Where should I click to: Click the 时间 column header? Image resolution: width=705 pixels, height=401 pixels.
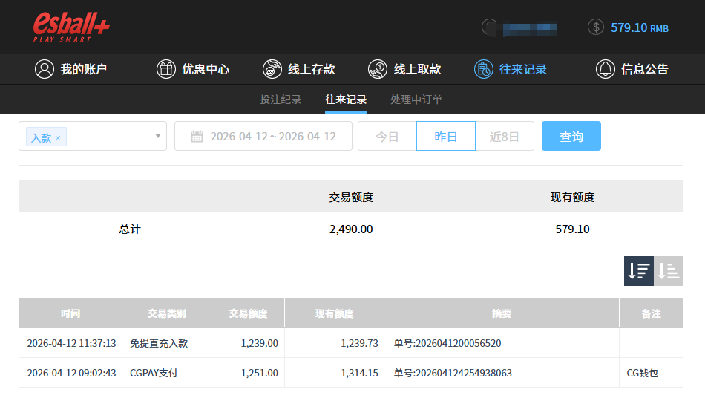coord(70,313)
